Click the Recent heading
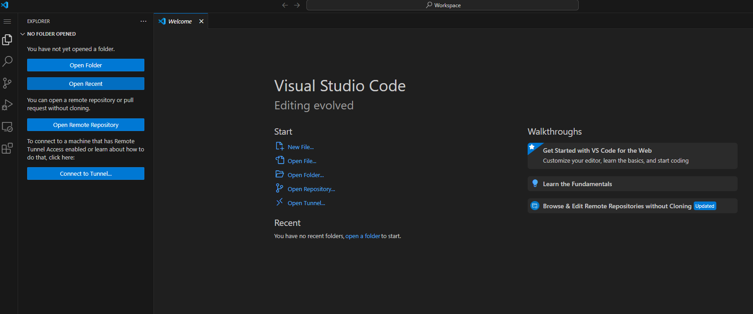Viewport: 753px width, 314px height. pyautogui.click(x=287, y=223)
